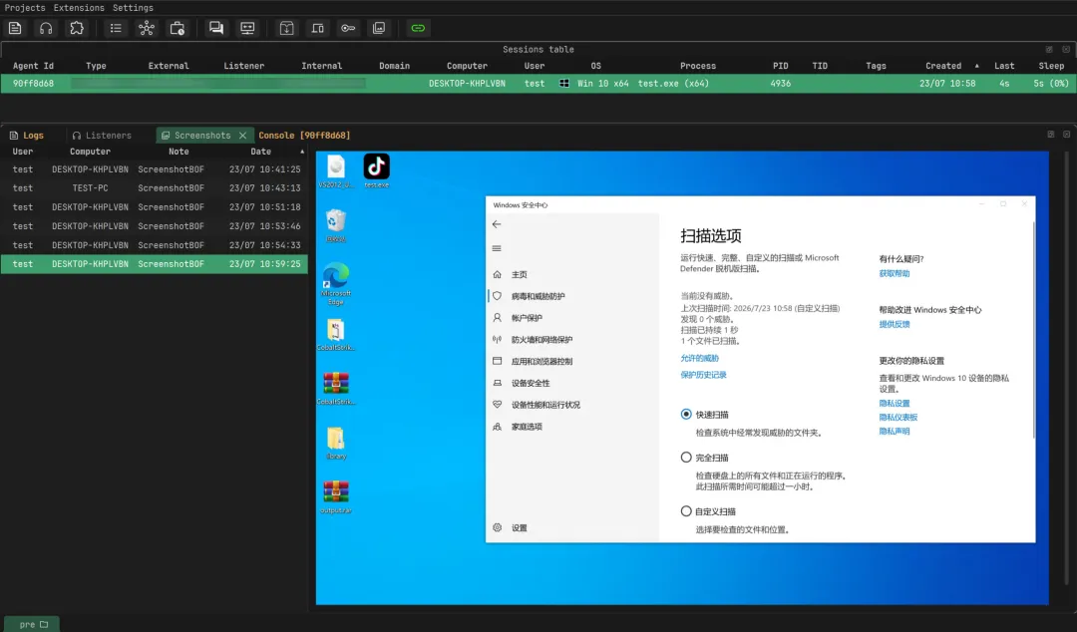The width and height of the screenshot is (1077, 632).
Task: Click recycle bin icon in captured desktop
Action: (336, 225)
